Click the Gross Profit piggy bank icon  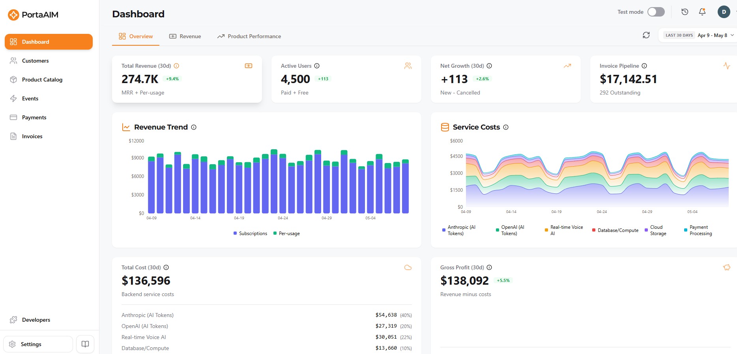727,267
